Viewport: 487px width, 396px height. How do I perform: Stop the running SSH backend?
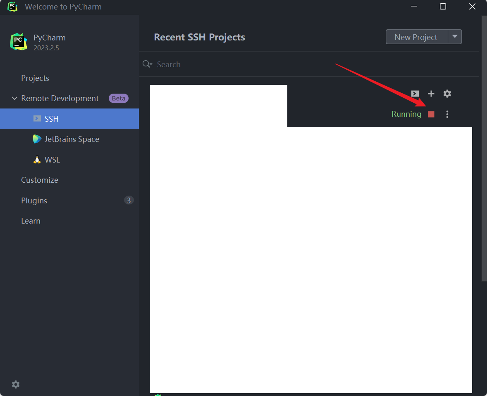(431, 114)
